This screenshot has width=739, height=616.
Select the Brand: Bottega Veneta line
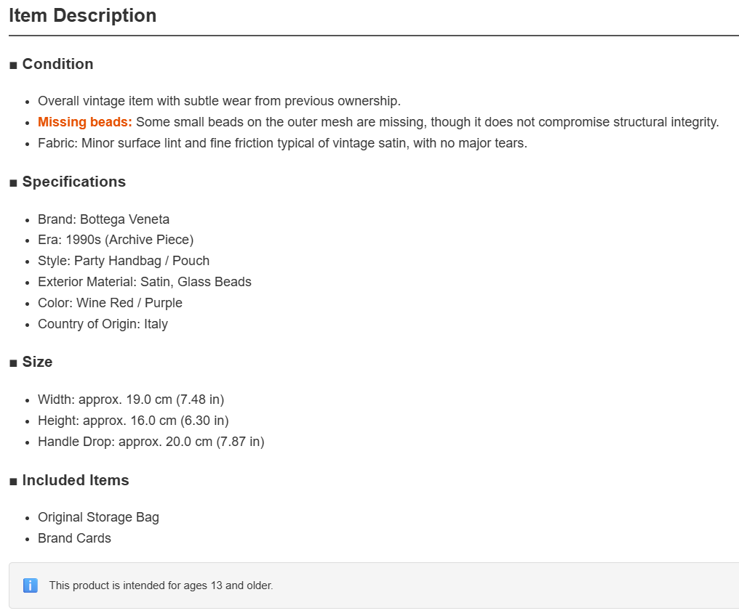click(104, 219)
